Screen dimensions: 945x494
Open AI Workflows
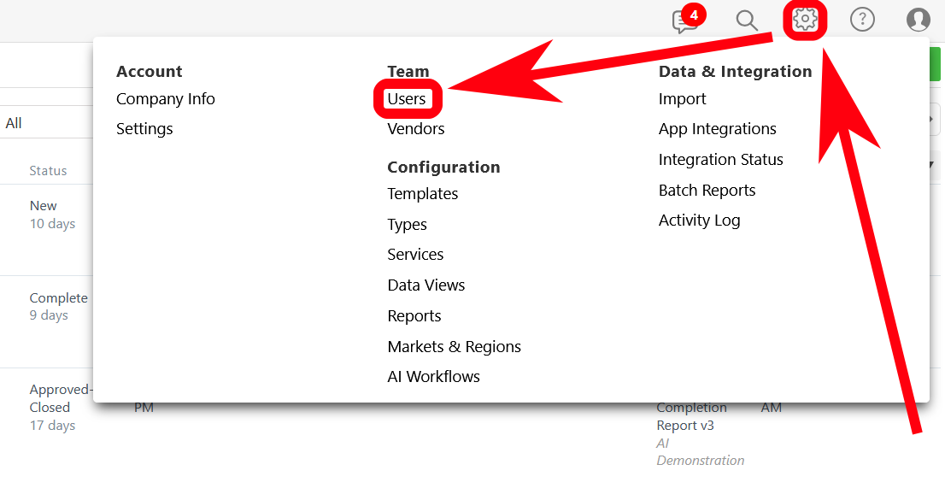click(434, 377)
